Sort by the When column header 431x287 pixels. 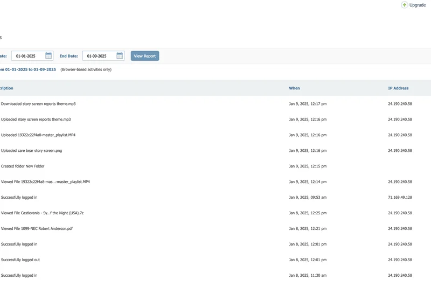(294, 88)
